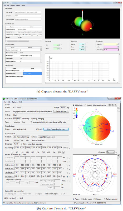Click the DAFF Metadata horizontal scrollbar
Screen dimensions: 123x211
pos(23,41)
